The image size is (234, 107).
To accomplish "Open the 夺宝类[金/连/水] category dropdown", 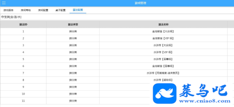I will point(117,17).
